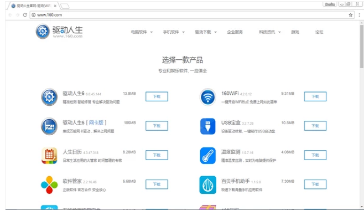Click the 网卡版 link text
364x210 pixels.
click(x=96, y=122)
